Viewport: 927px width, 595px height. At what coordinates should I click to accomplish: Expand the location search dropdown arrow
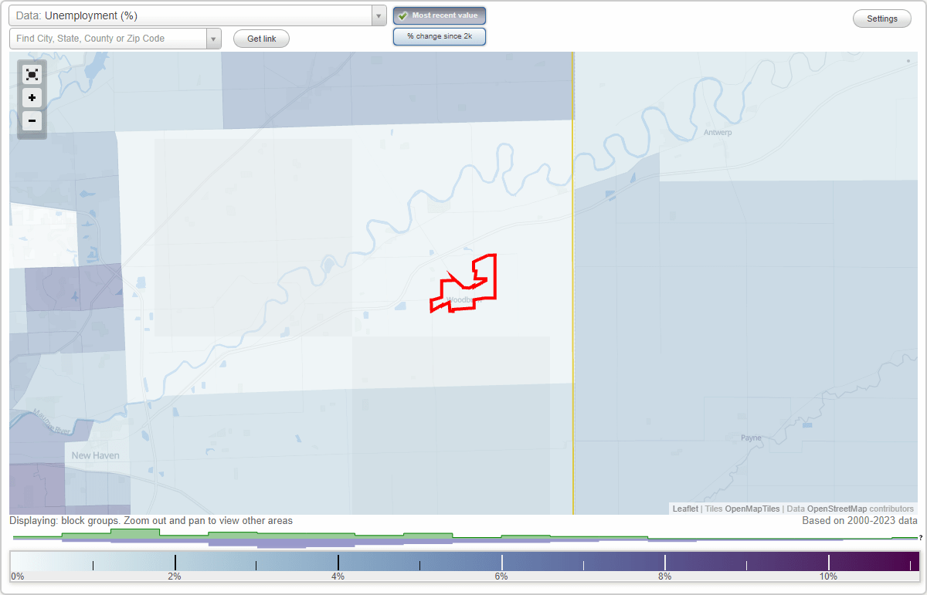214,39
